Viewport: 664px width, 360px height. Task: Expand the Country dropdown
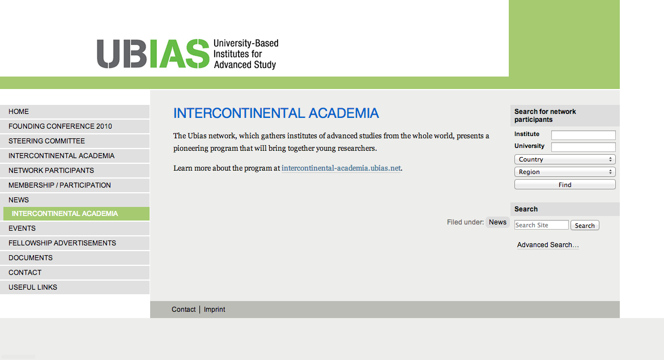pyautogui.click(x=564, y=159)
